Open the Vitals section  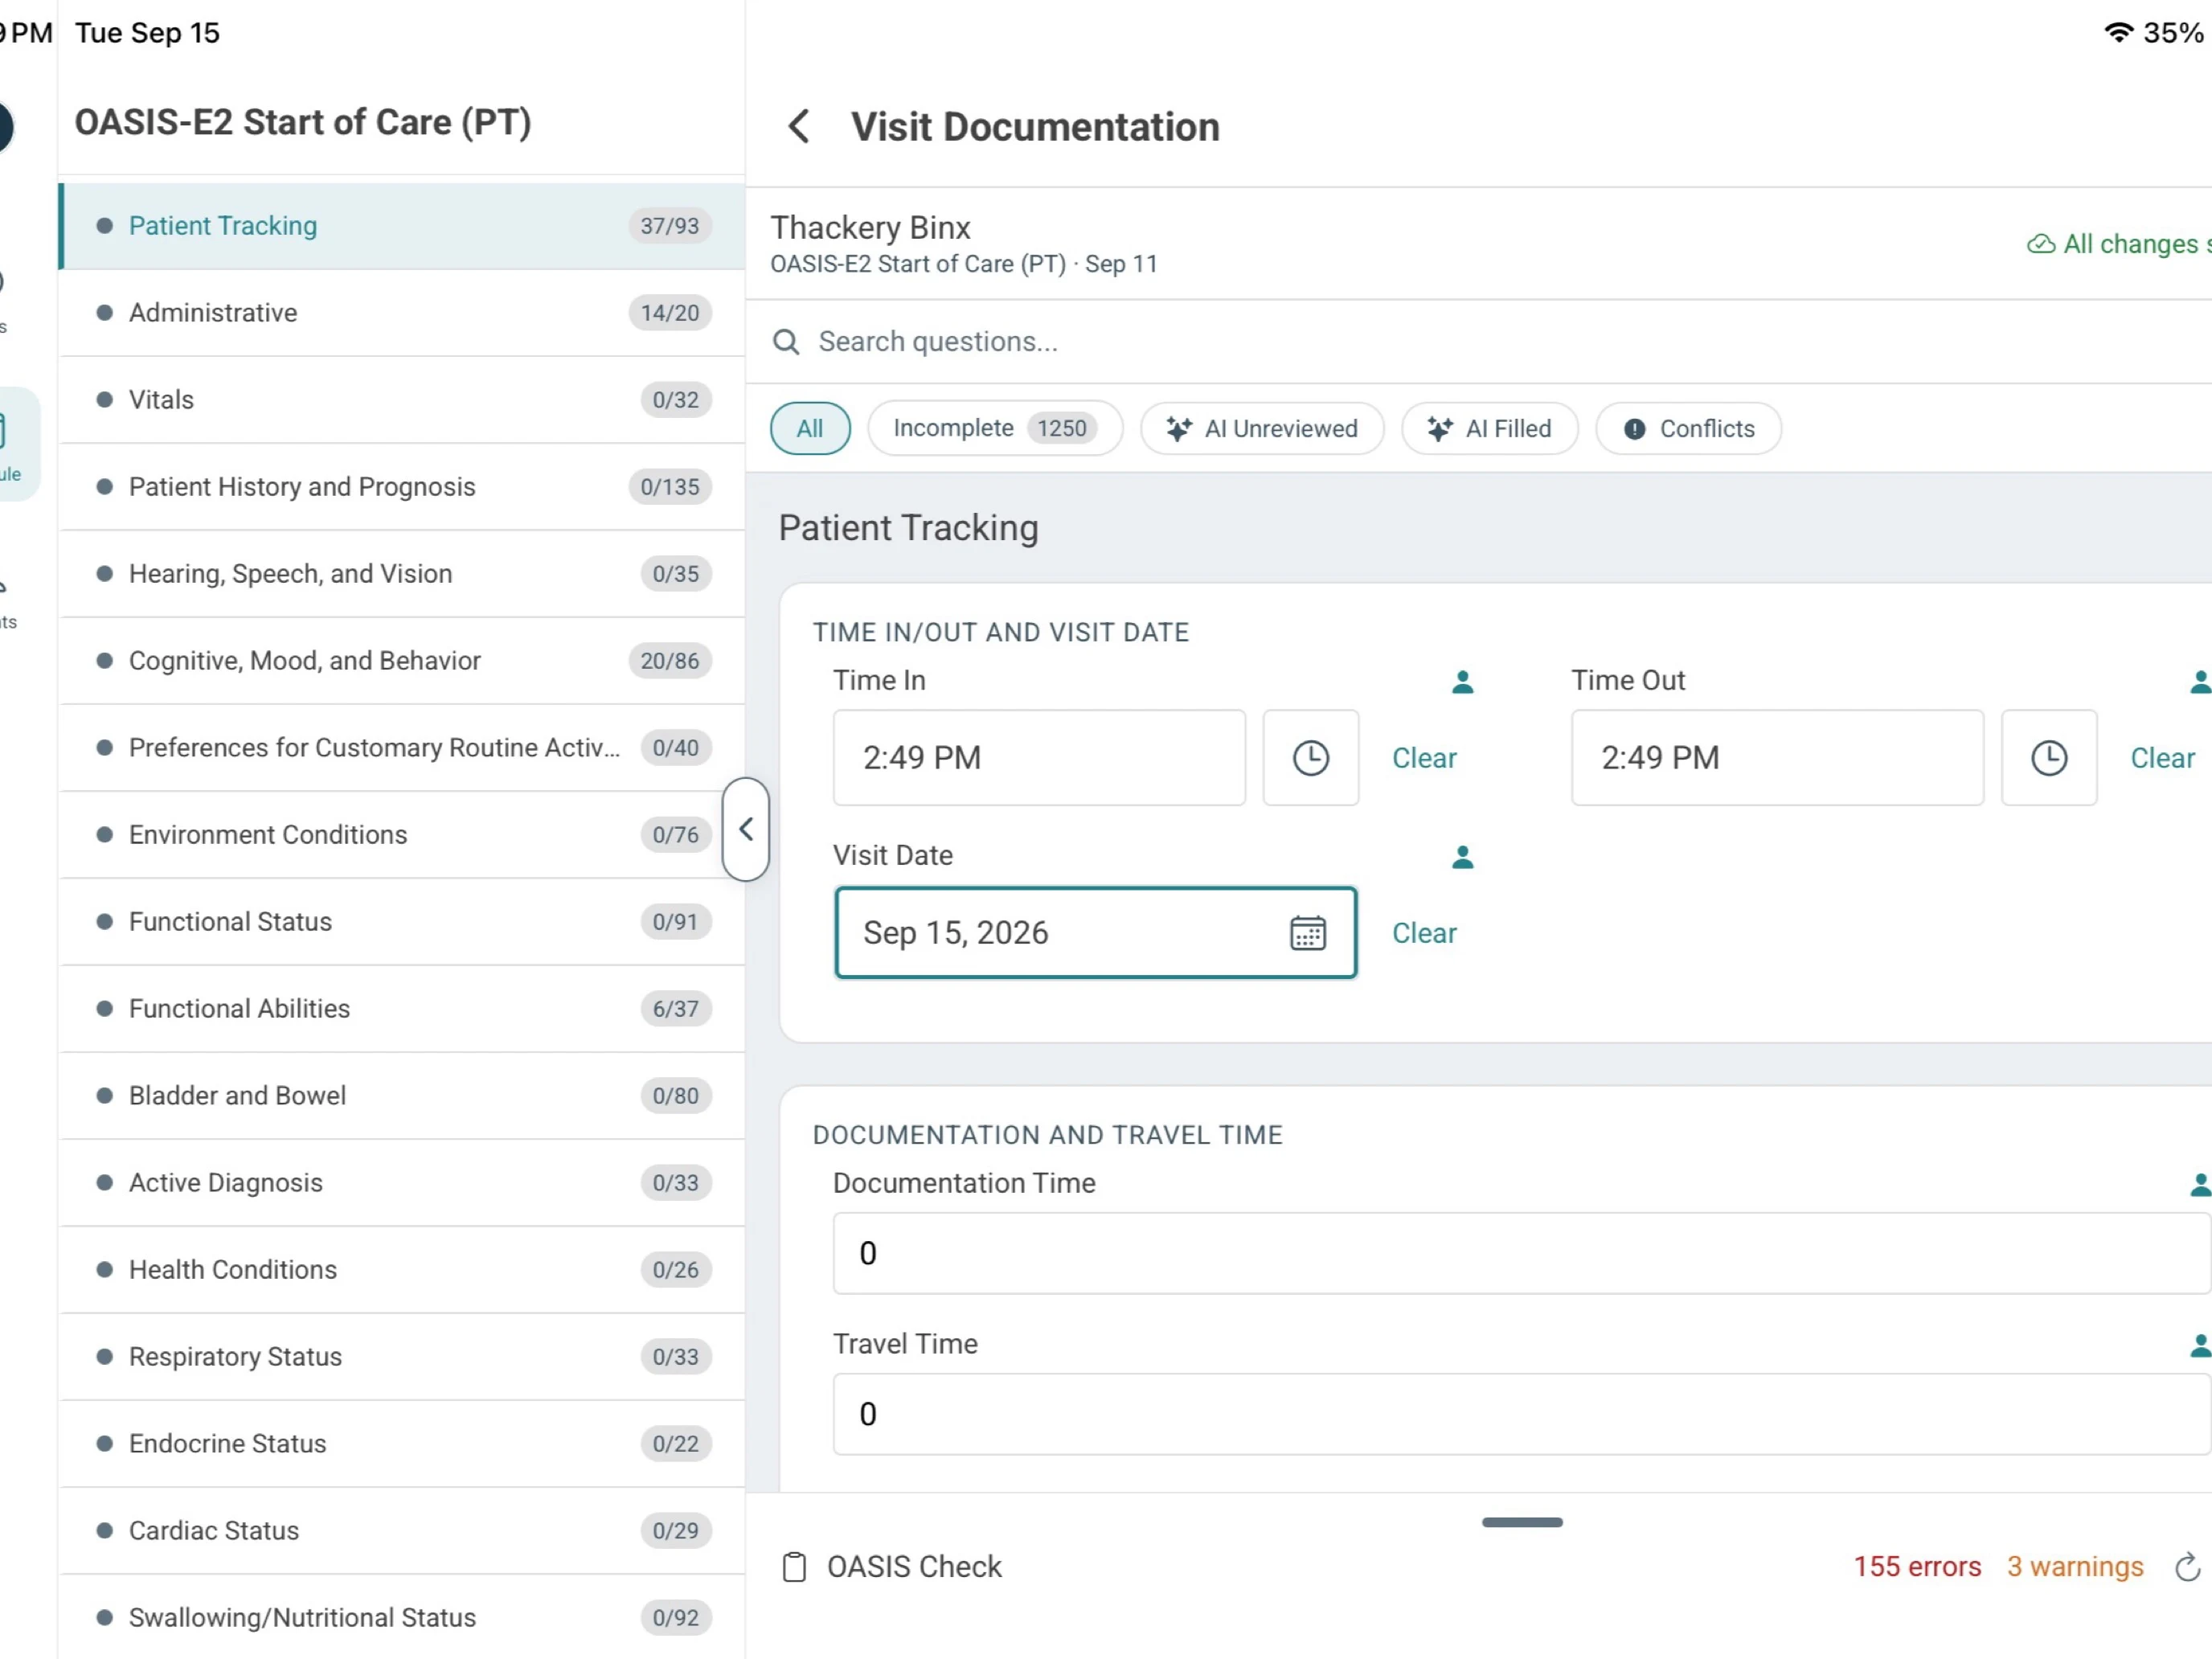pos(402,400)
